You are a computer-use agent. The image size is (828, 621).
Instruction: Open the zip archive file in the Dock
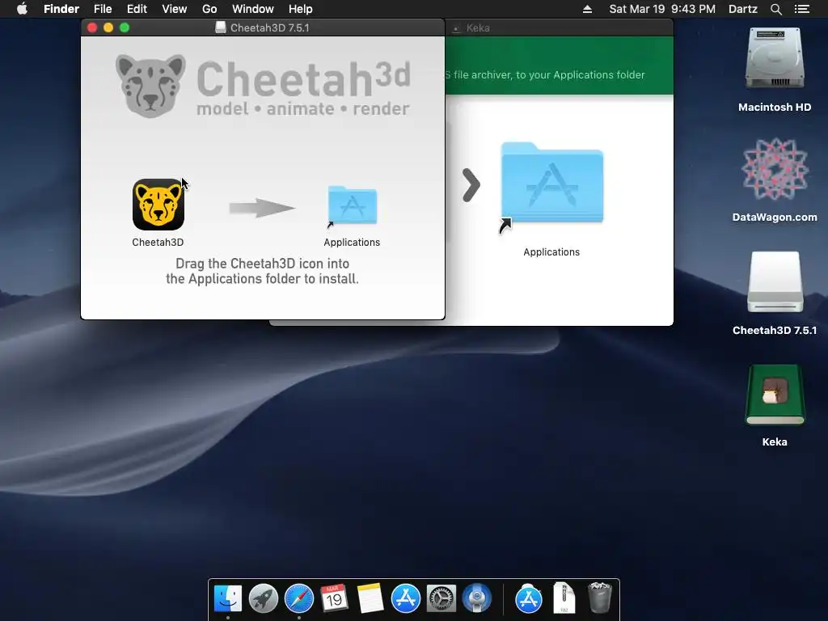(x=564, y=598)
